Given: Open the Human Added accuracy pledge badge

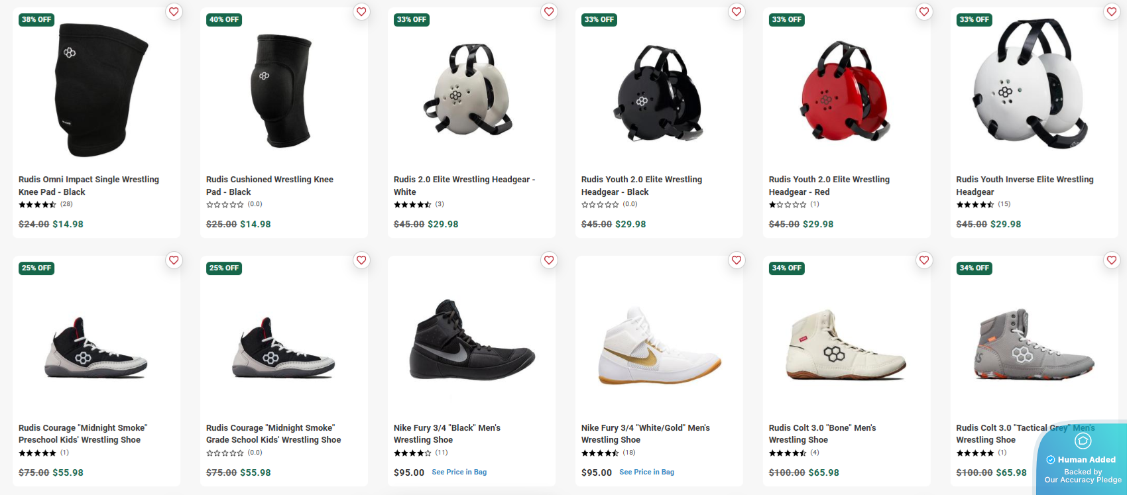Looking at the screenshot, I should pos(1083,461).
